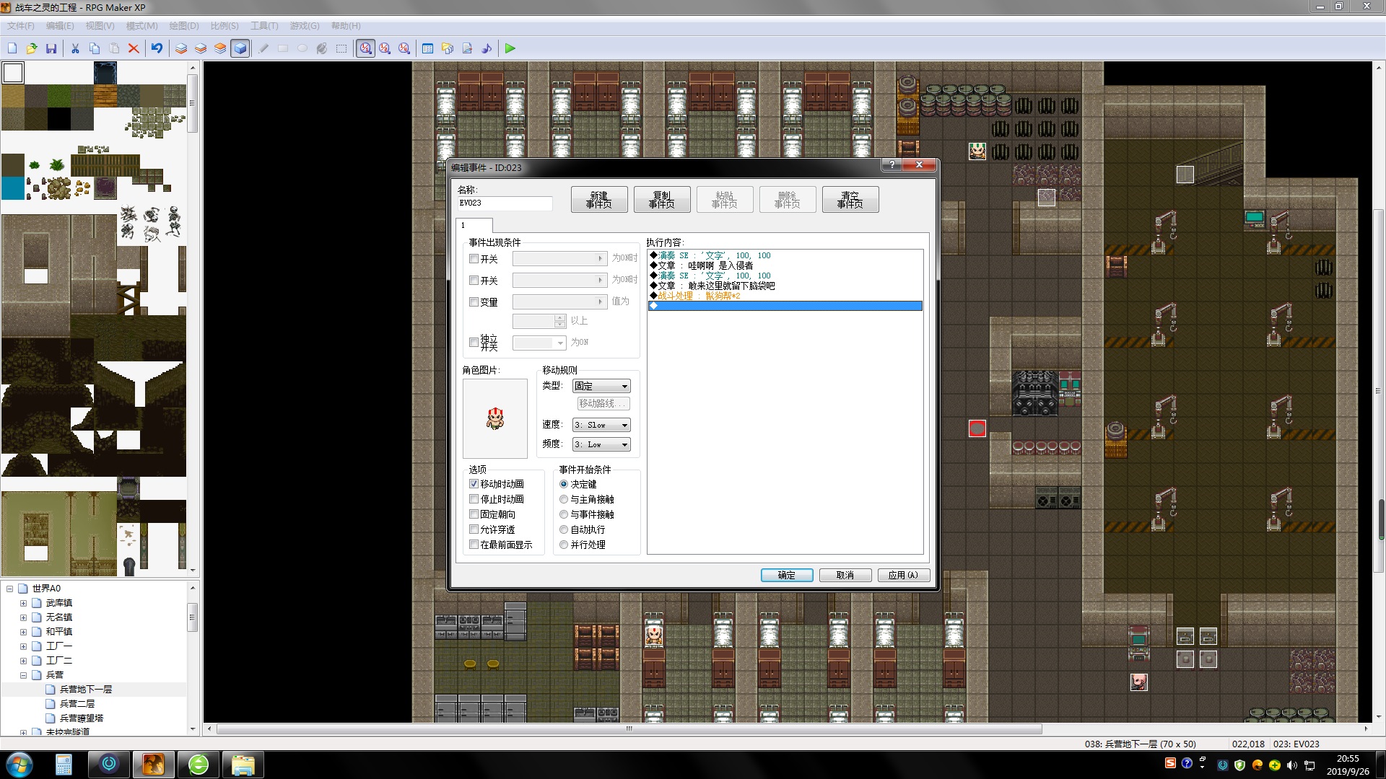Screen dimensions: 1386x779
Task: Click the 角色图片 character graphic preview
Action: click(x=495, y=418)
